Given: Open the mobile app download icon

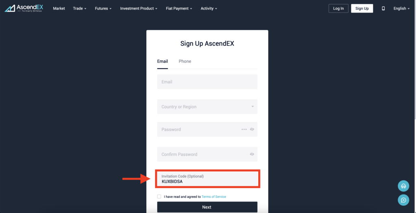Looking at the screenshot, I should (x=383, y=9).
